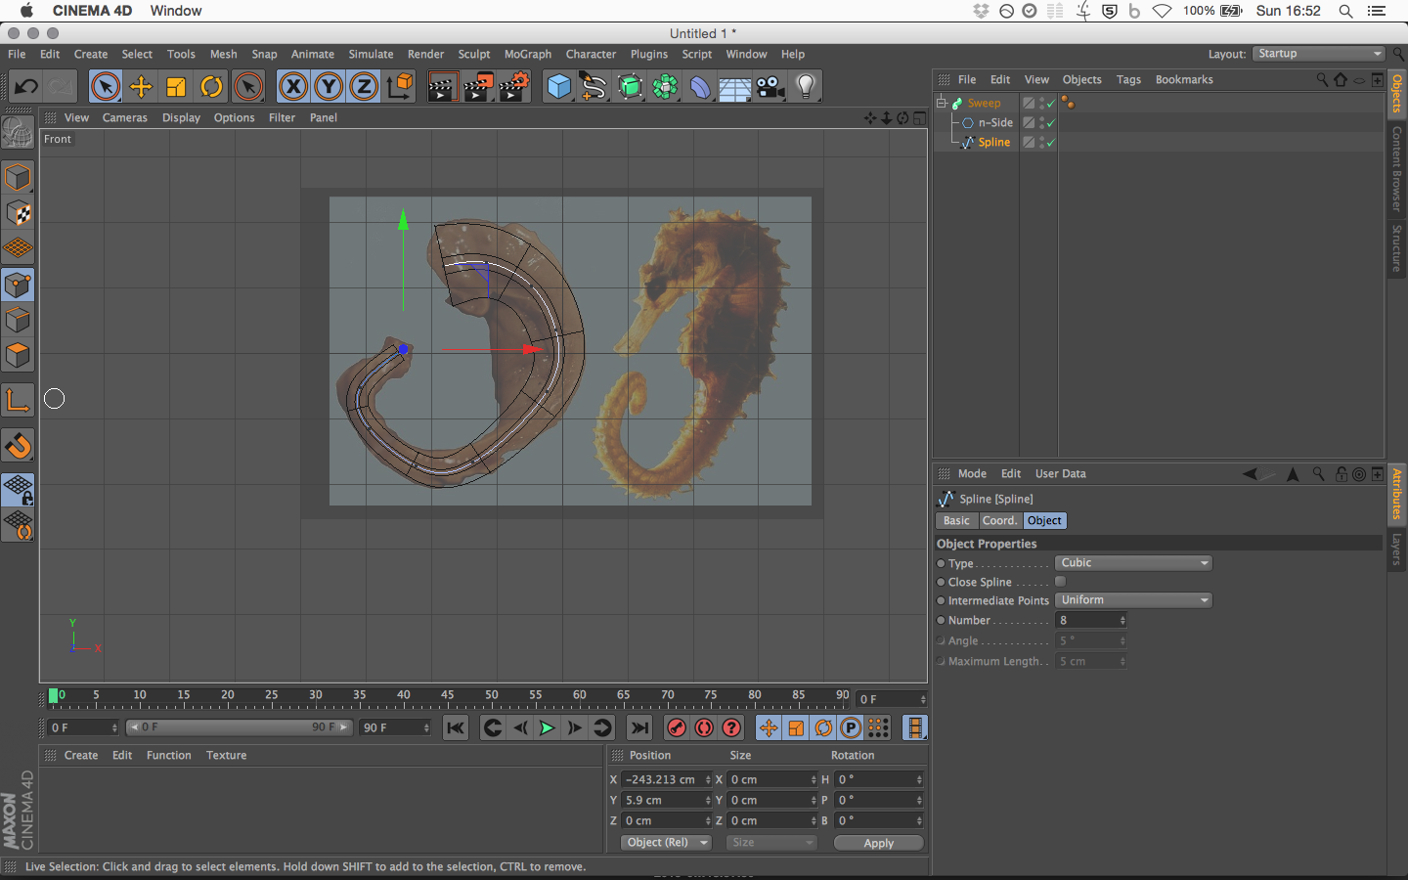Screen dimensions: 1408x880
Task: Toggle X axis lock
Action: click(292, 87)
